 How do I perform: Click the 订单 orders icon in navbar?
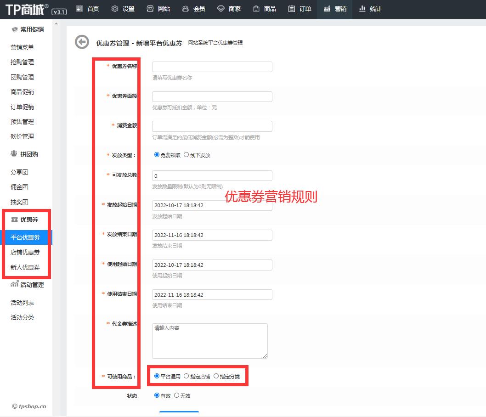(x=292, y=9)
